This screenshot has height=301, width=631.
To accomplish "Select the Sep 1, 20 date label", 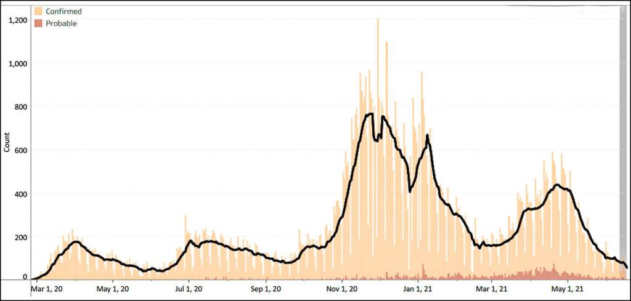I will coord(266,288).
